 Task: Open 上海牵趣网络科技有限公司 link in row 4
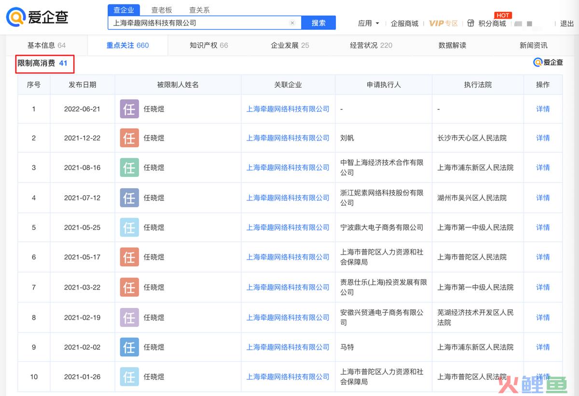[288, 198]
